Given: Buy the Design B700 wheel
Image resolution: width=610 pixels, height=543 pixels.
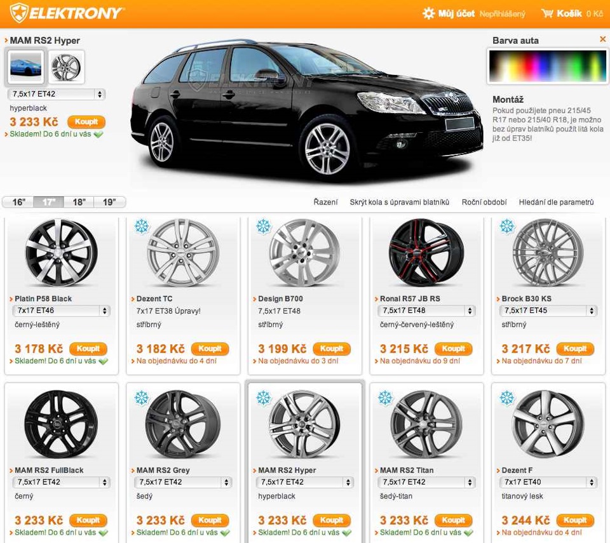Looking at the screenshot, I should tap(332, 349).
